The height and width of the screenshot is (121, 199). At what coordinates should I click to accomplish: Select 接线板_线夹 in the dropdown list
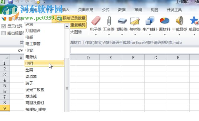[x=44, y=109]
